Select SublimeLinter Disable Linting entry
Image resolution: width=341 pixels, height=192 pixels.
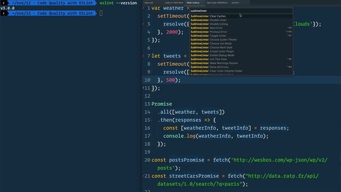pos(241,24)
